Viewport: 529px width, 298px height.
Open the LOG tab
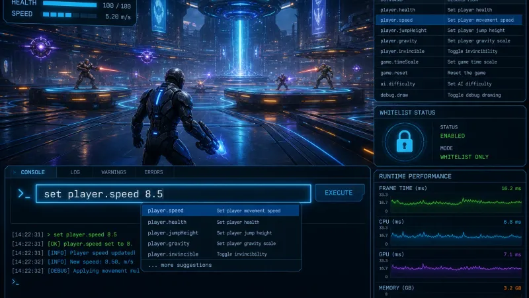click(x=75, y=172)
